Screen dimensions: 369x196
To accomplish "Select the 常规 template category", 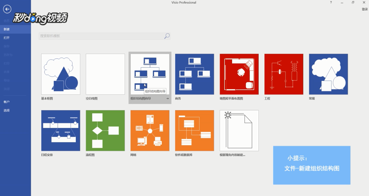I will coord(328,74).
